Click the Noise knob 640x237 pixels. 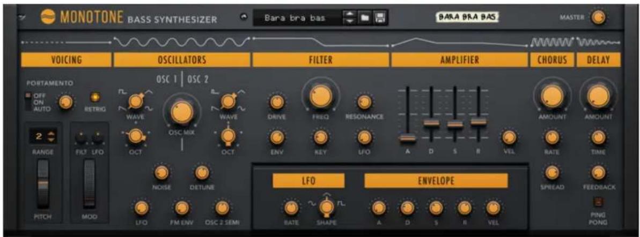coord(161,173)
